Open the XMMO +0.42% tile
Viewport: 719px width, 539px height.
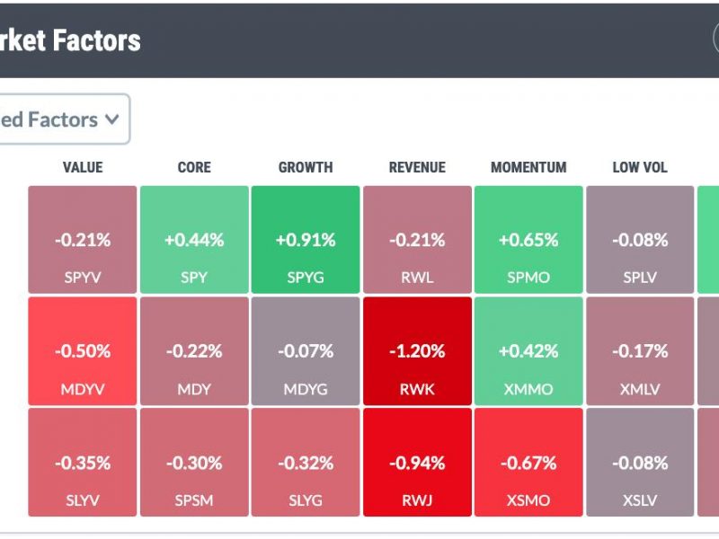(x=528, y=351)
